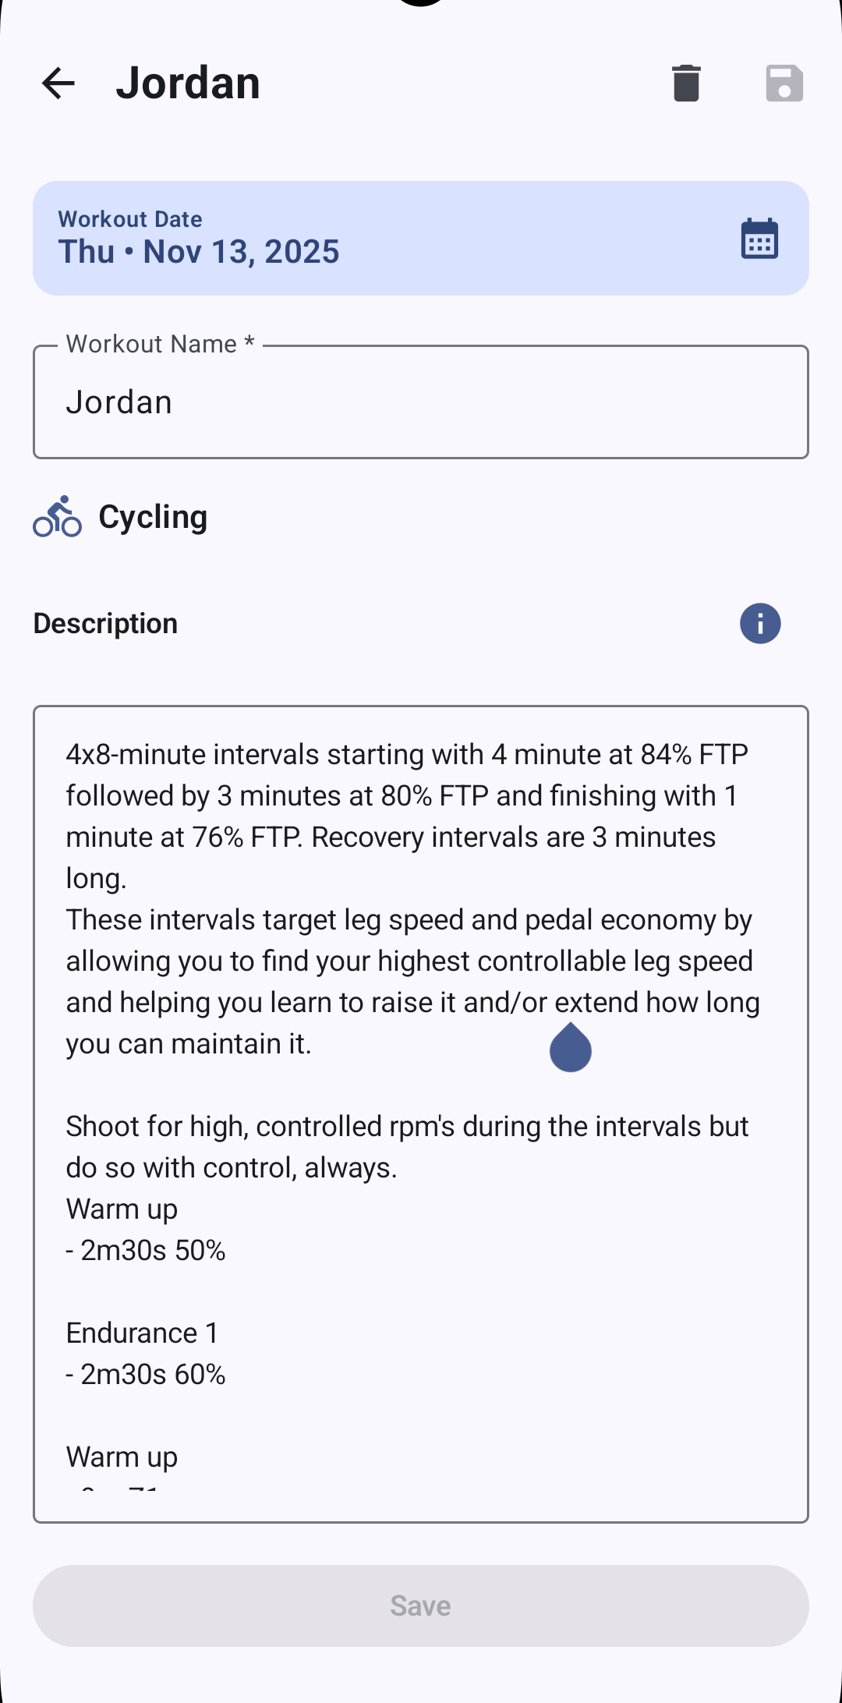Delete the workout with the trash icon
Screen dimensions: 842x1703
(x=686, y=83)
